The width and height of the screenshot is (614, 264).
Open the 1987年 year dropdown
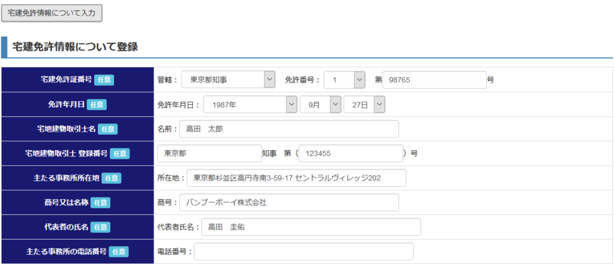(x=250, y=104)
